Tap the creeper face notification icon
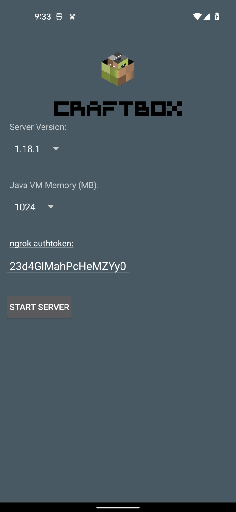 click(x=72, y=17)
